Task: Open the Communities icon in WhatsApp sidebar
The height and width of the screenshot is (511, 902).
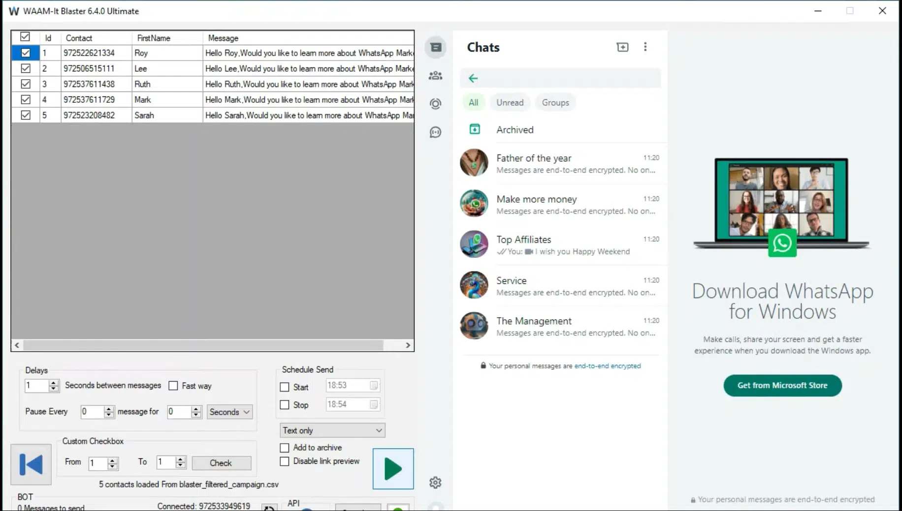Action: pyautogui.click(x=435, y=75)
